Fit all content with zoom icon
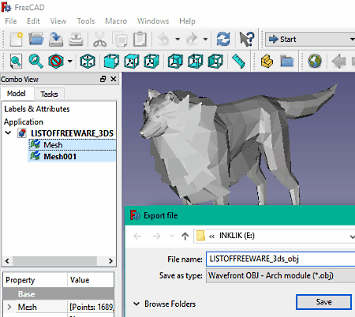This screenshot has width=355, height=317. coord(16,62)
